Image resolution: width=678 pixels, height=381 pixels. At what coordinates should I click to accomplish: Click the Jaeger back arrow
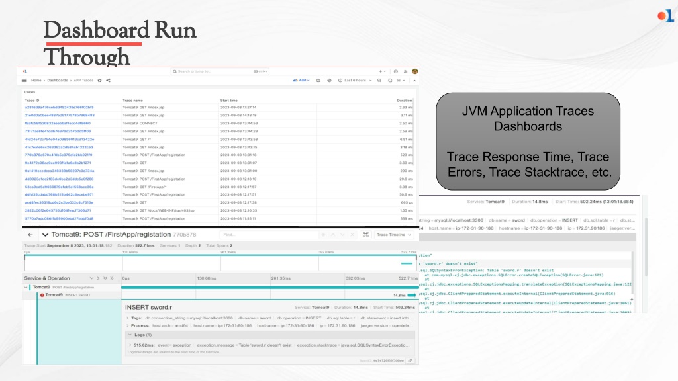coord(30,235)
